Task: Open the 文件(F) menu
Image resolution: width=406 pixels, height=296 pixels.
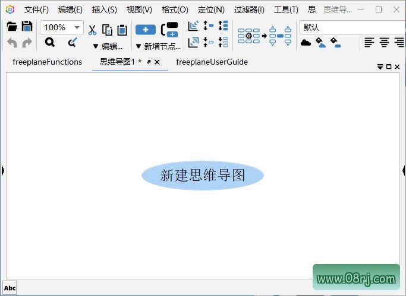Action: (x=36, y=10)
